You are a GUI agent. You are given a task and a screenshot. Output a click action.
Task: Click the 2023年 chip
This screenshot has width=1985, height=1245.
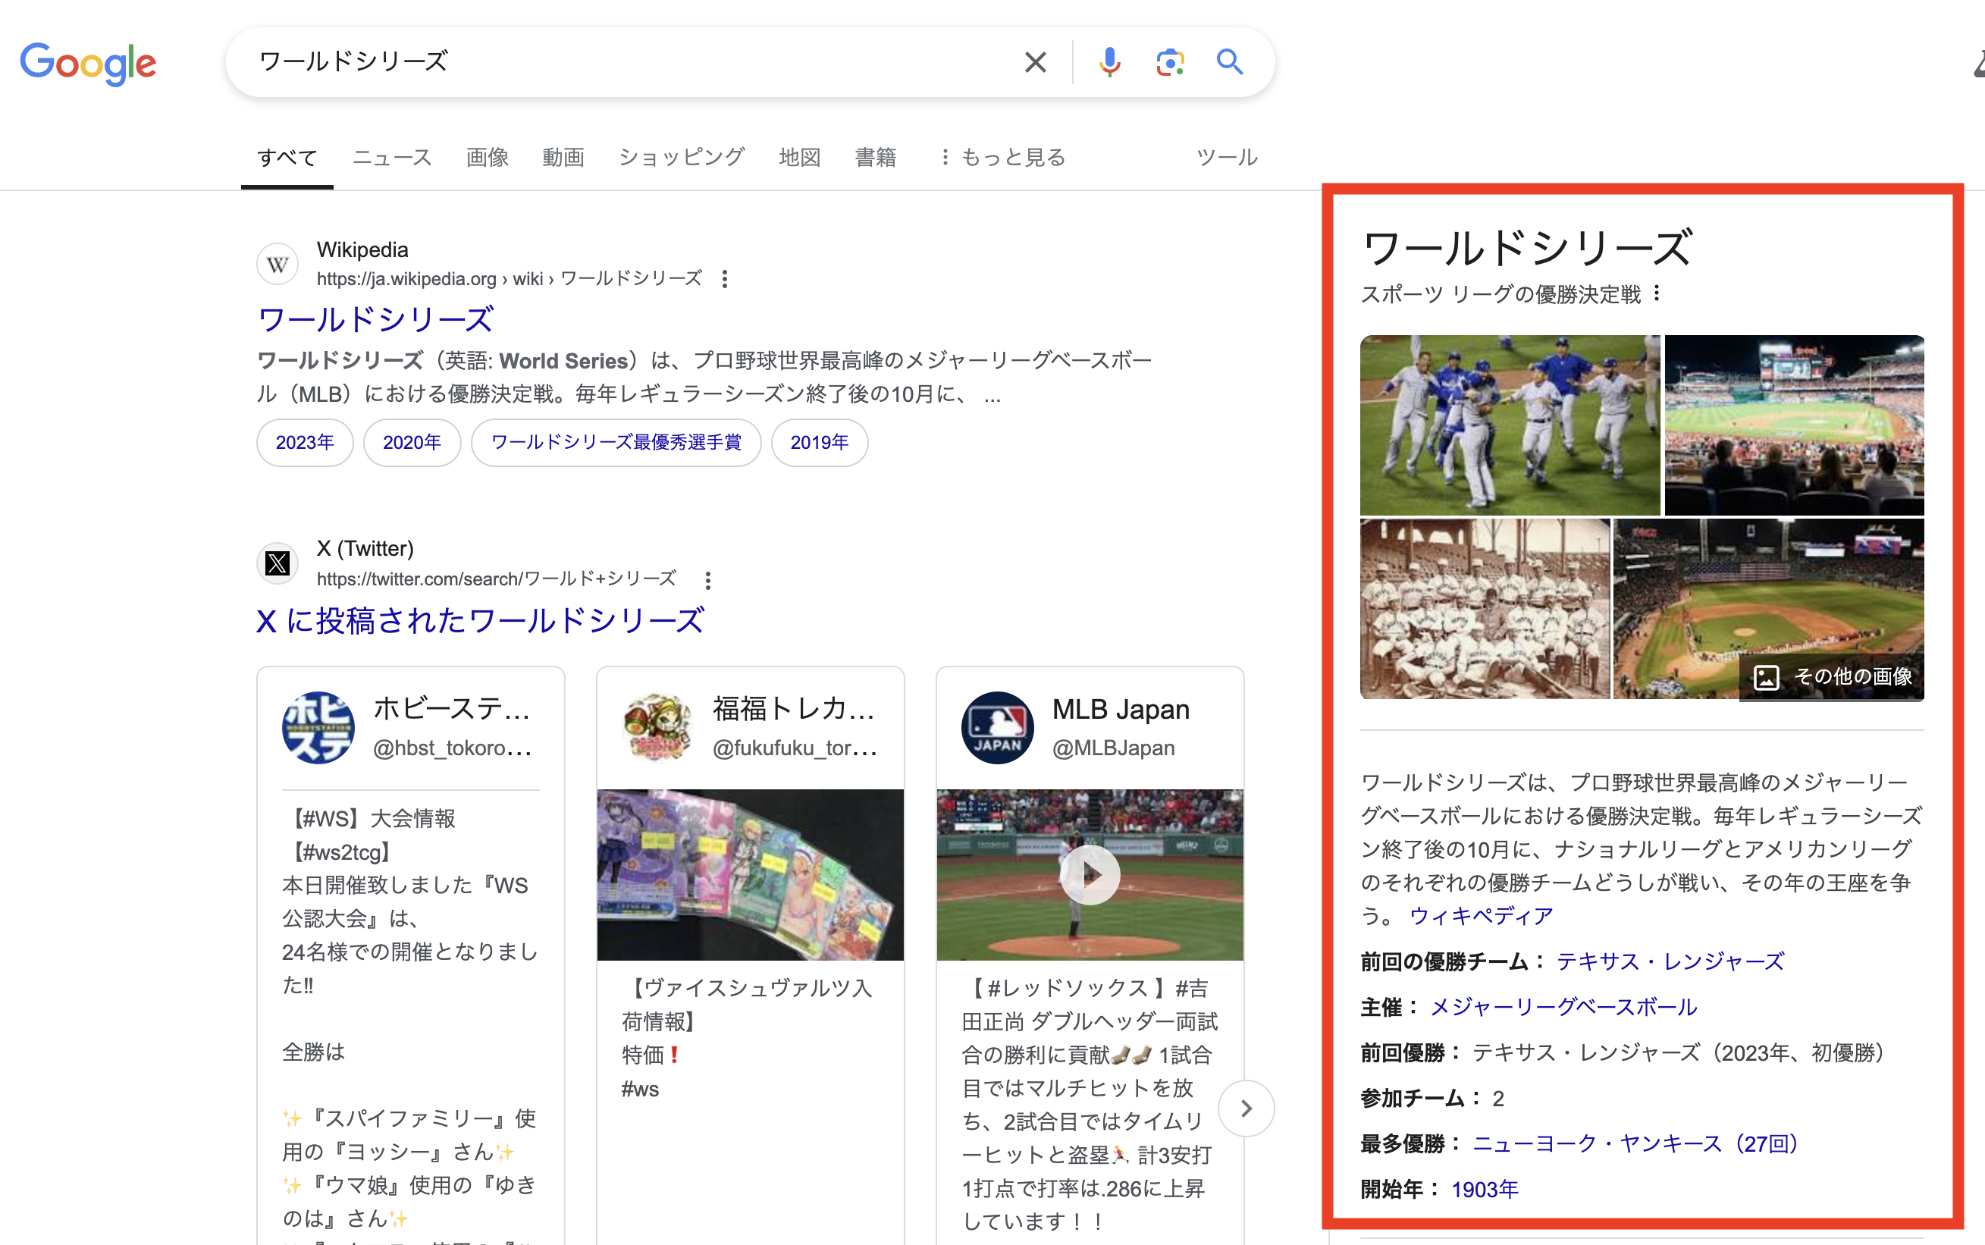click(305, 443)
